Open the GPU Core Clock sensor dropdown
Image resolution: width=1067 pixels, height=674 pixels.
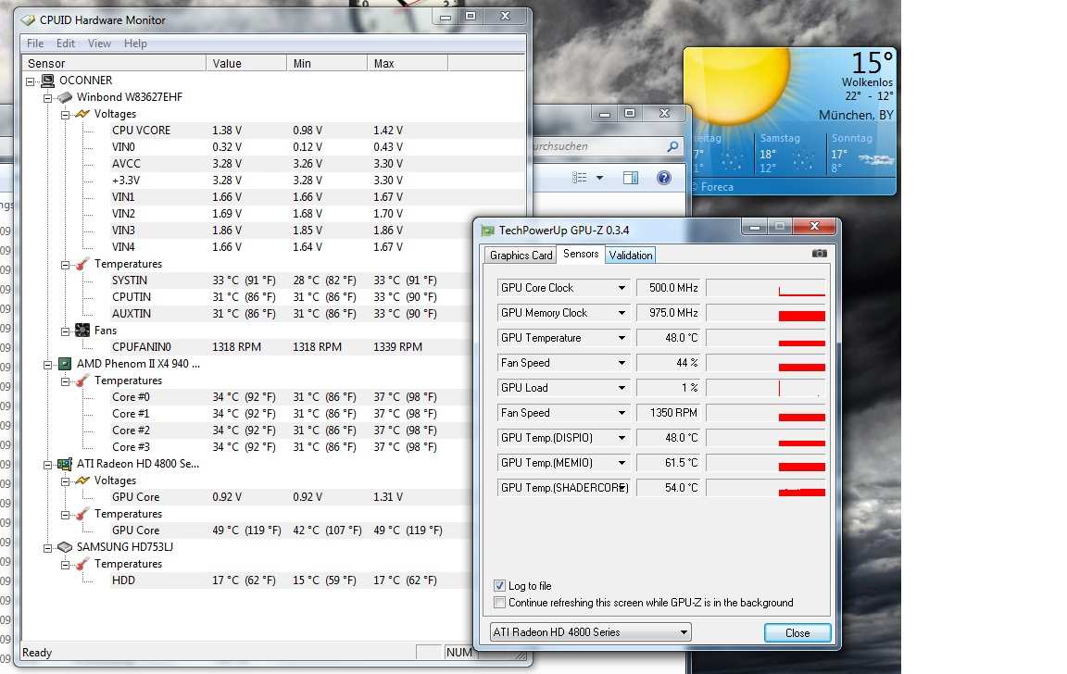621,288
